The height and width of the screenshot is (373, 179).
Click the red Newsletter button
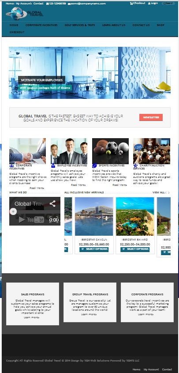[x=151, y=117]
